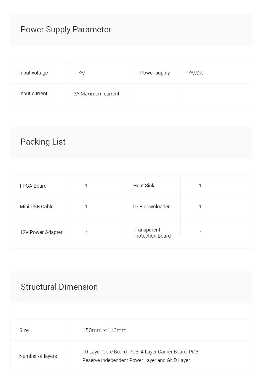This screenshot has width=262, height=378.
Task: Select the Size row label
Action: 24,330
